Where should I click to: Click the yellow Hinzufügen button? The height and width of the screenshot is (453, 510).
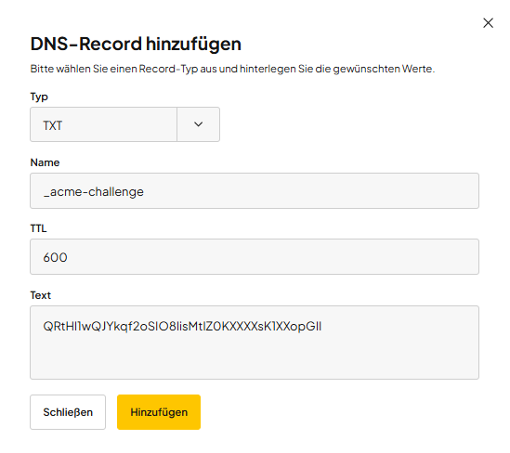[x=159, y=412]
